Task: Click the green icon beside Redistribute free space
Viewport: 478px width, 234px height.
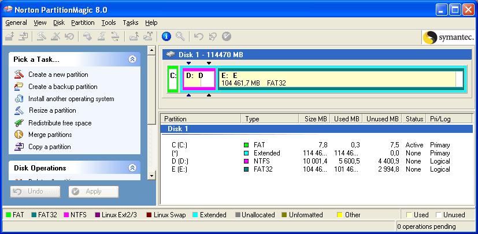Action: tap(19, 123)
